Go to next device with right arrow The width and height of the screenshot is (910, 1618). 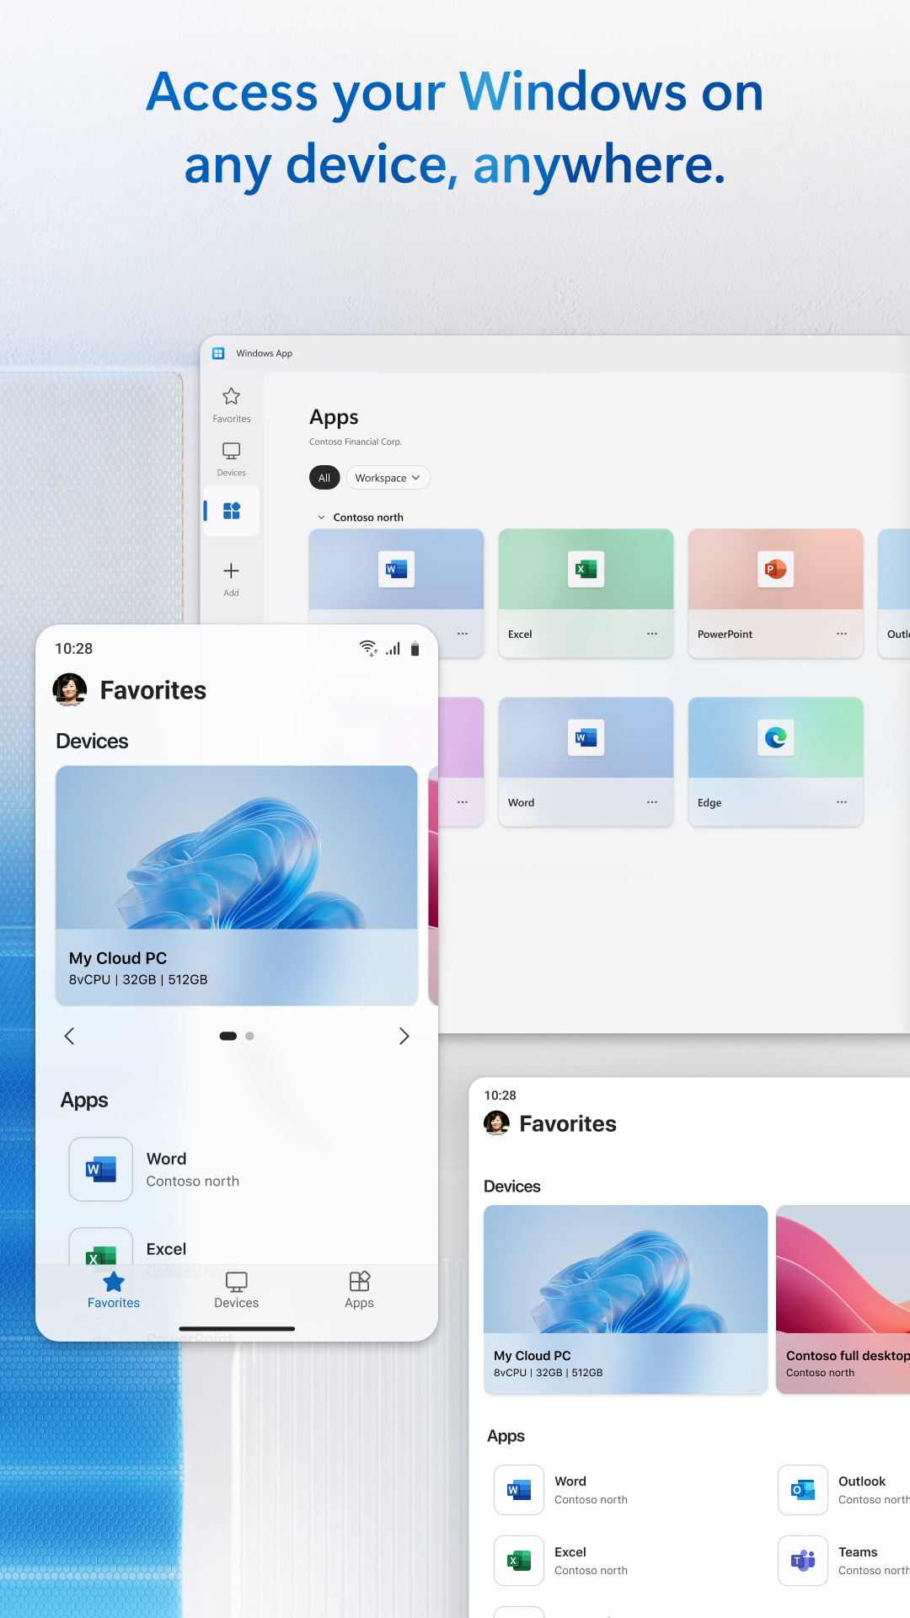click(404, 1036)
